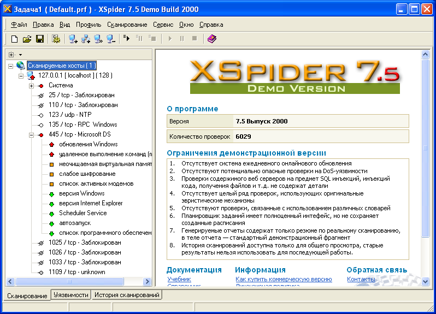Open the tree expand dropdown arrow above hosts

(20, 55)
